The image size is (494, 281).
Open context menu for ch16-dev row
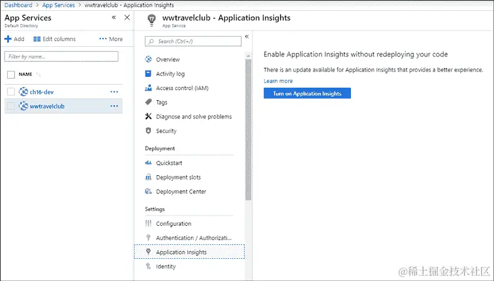coord(114,92)
